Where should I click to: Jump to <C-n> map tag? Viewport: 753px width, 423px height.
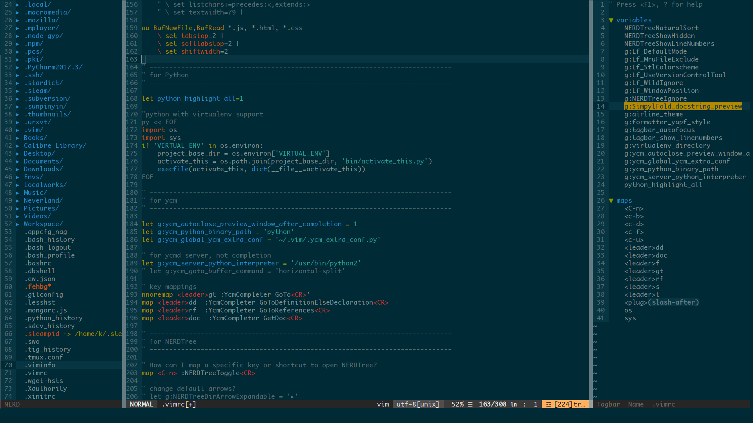tap(634, 208)
